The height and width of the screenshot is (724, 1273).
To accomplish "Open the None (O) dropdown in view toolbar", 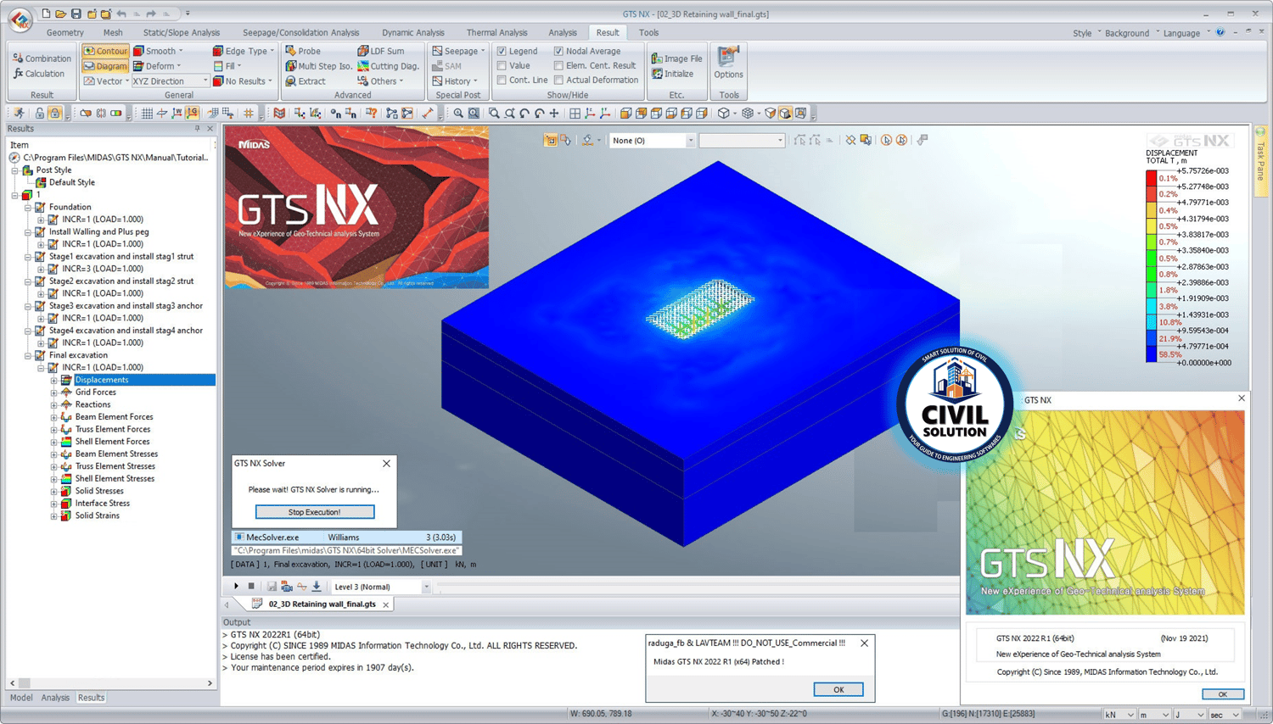I will tap(652, 141).
